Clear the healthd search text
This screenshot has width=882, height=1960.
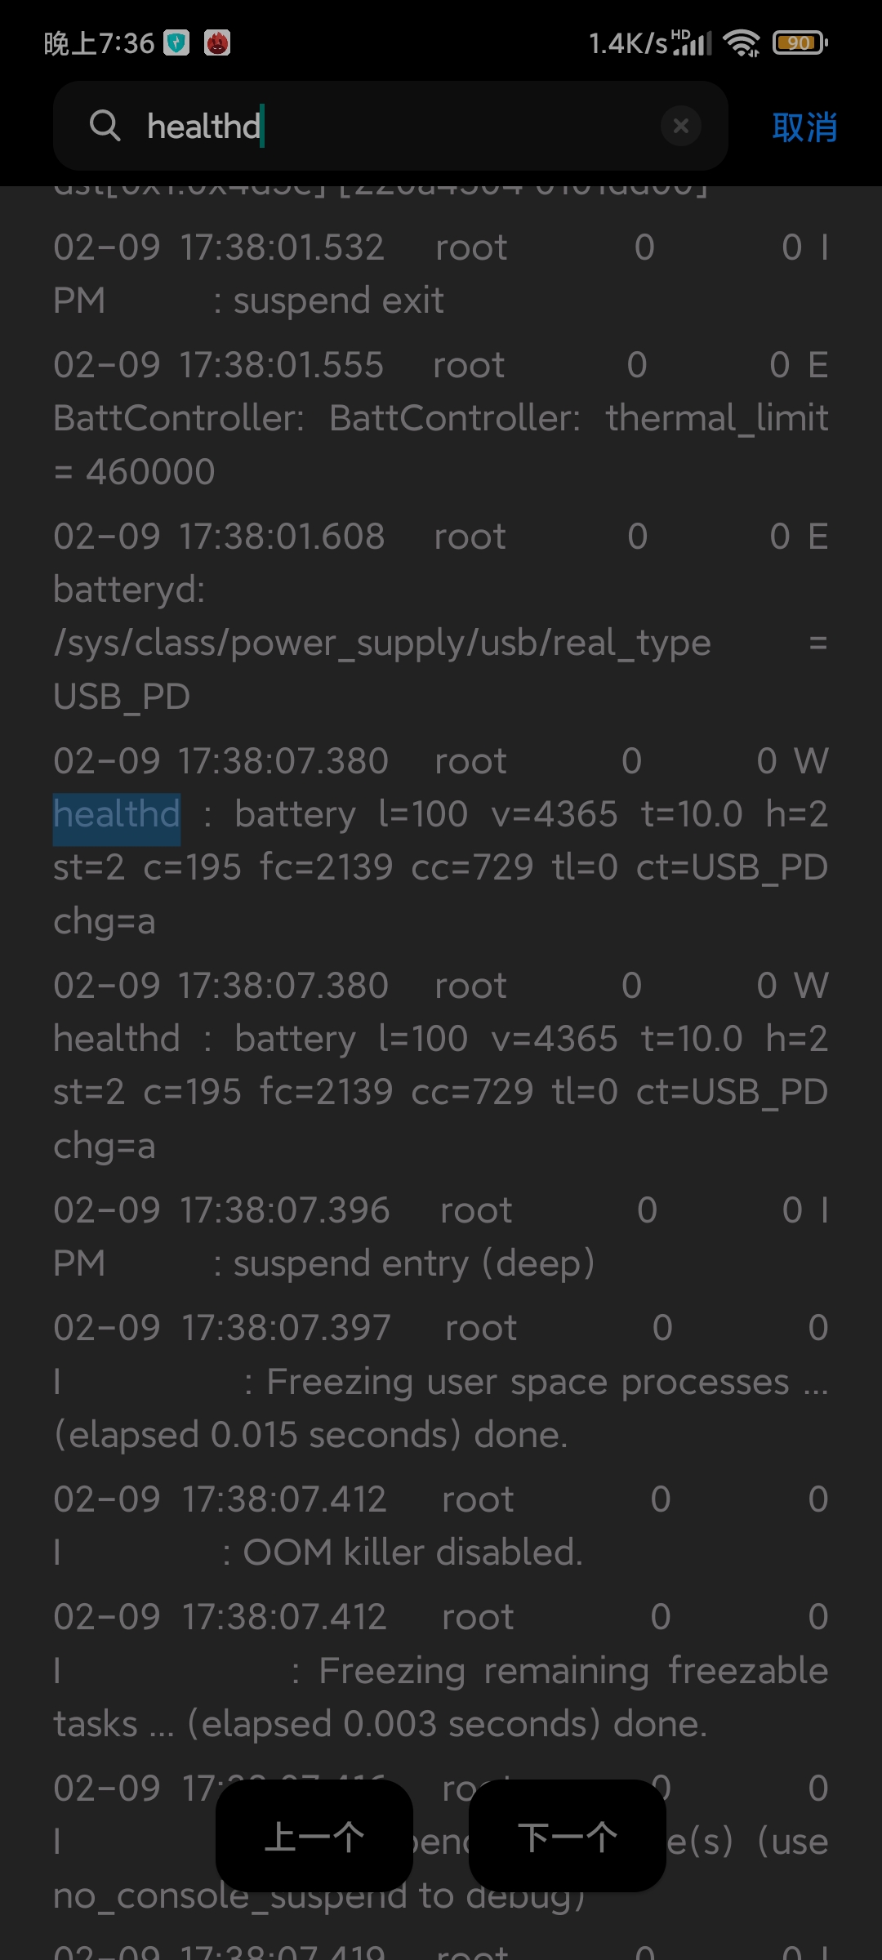point(680,126)
